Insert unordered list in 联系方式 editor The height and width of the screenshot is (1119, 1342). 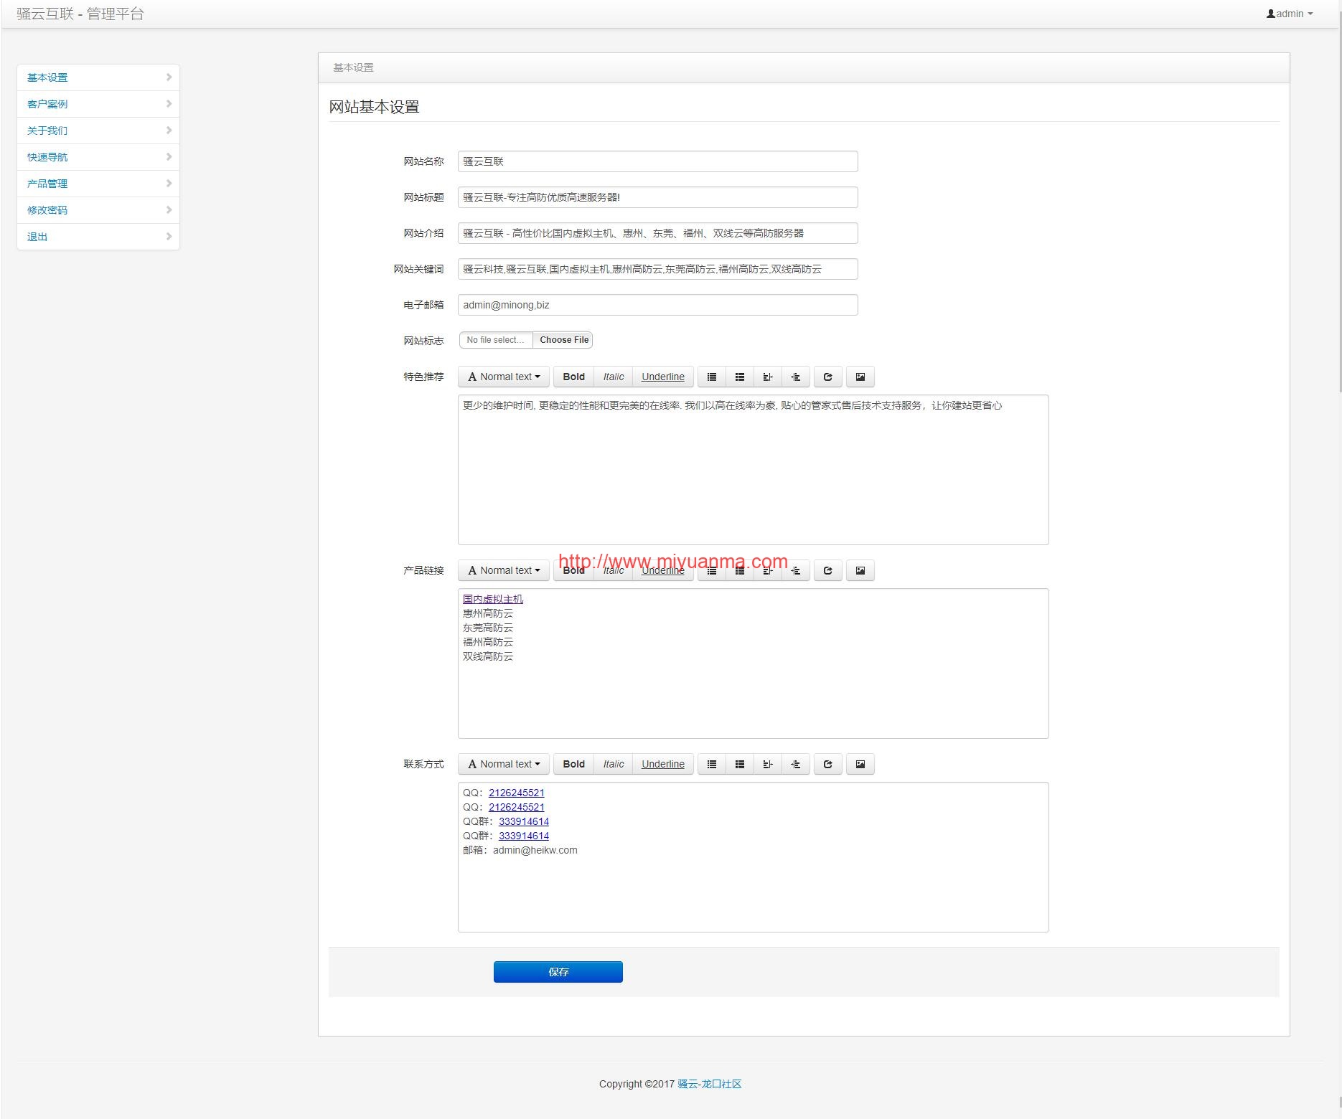712,764
